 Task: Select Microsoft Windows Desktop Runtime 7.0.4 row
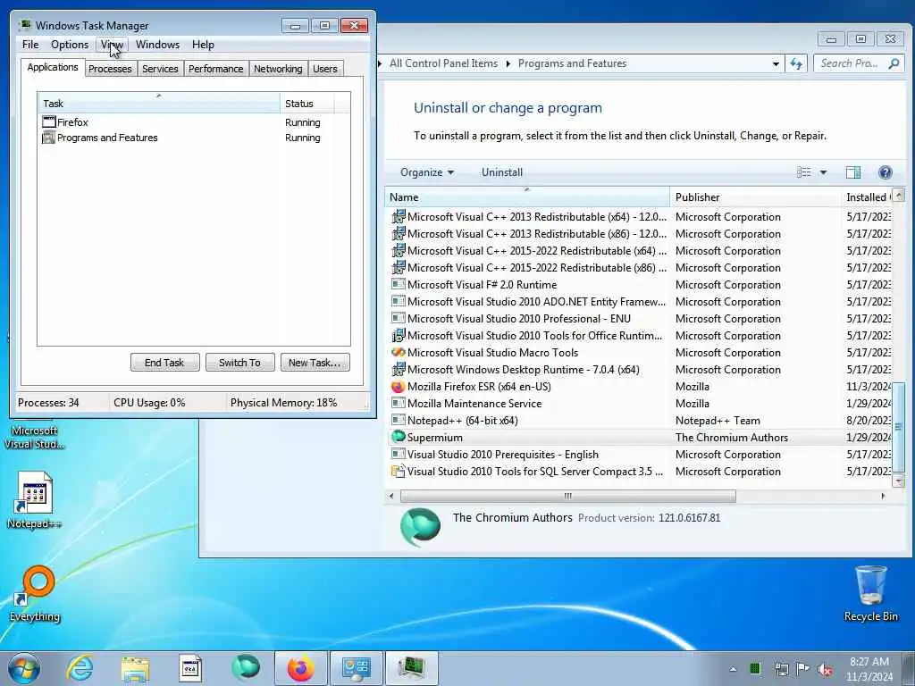click(x=638, y=369)
